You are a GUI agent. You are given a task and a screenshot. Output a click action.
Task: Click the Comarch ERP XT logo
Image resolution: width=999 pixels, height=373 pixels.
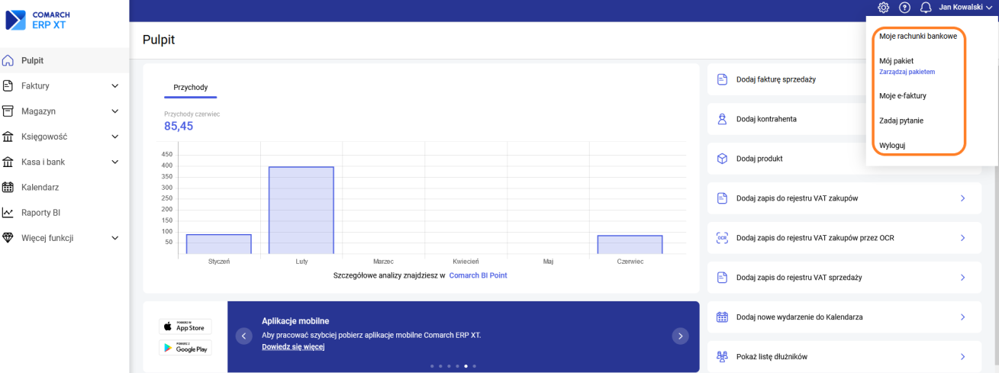click(x=37, y=20)
